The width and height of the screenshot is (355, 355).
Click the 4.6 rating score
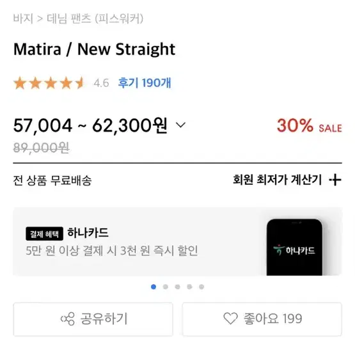(x=102, y=83)
